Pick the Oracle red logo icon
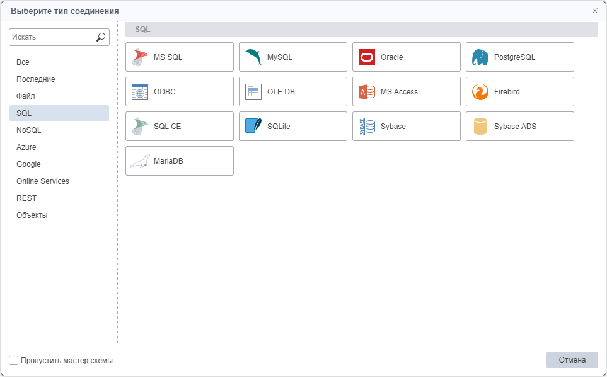This screenshot has height=377, width=607. point(367,57)
